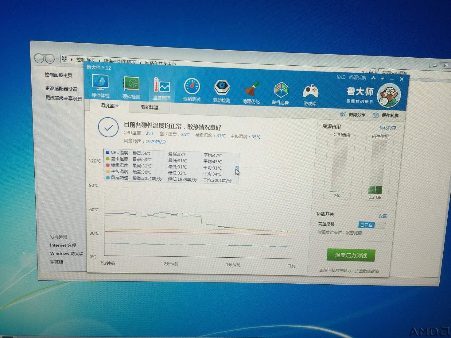Open the 设置 settings link under 功能开关
The image size is (451, 338).
coord(383,216)
